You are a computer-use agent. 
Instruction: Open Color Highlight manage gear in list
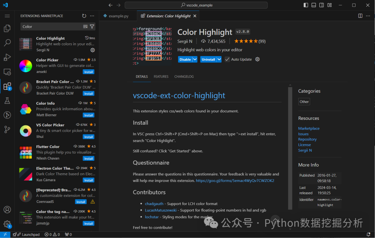[93, 50]
